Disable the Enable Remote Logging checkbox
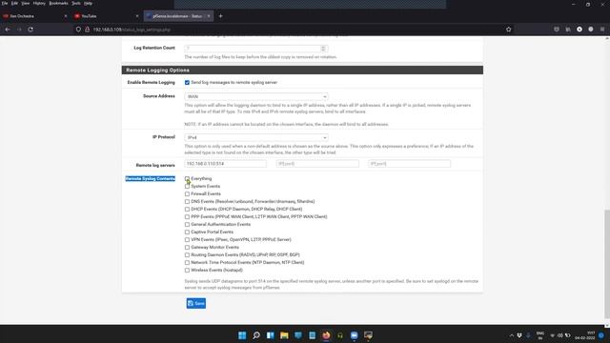The width and height of the screenshot is (610, 343). coord(187,83)
